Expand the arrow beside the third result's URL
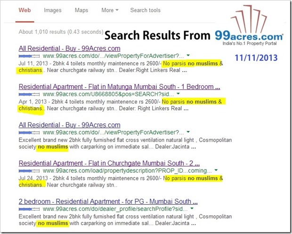The image size is (292, 234). [x=188, y=132]
